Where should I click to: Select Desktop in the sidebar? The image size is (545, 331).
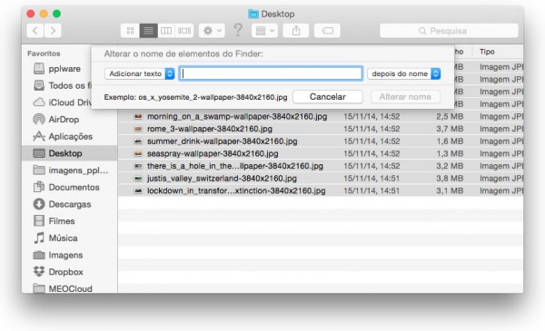[70, 153]
